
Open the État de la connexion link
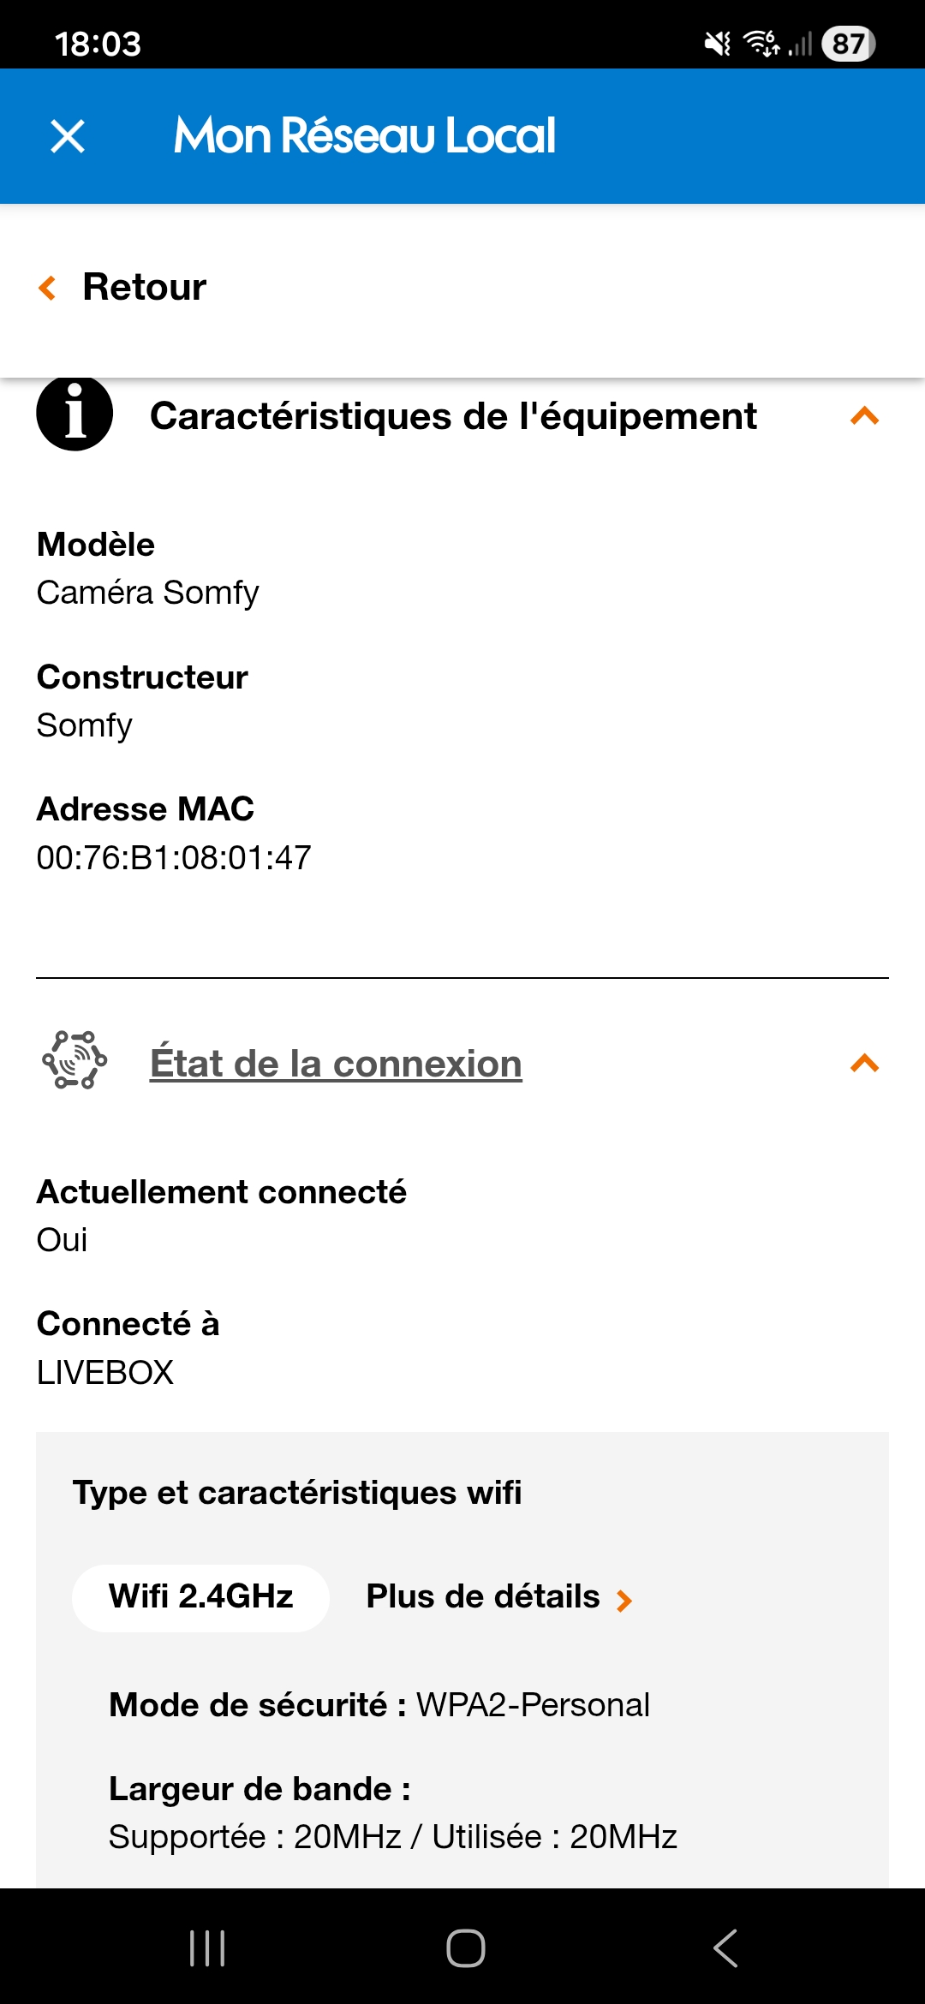pos(336,1064)
